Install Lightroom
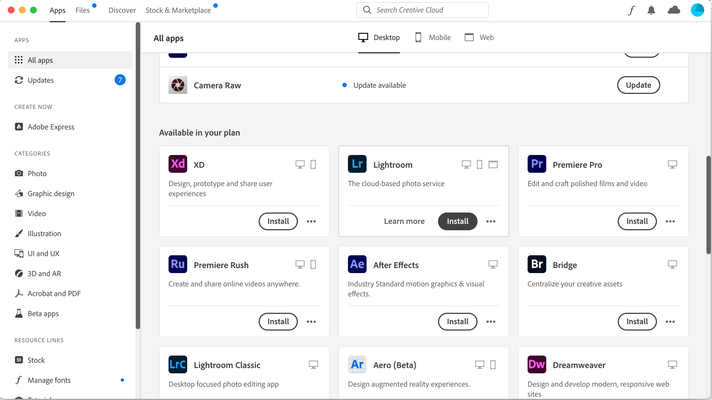This screenshot has width=712, height=400. (458, 221)
